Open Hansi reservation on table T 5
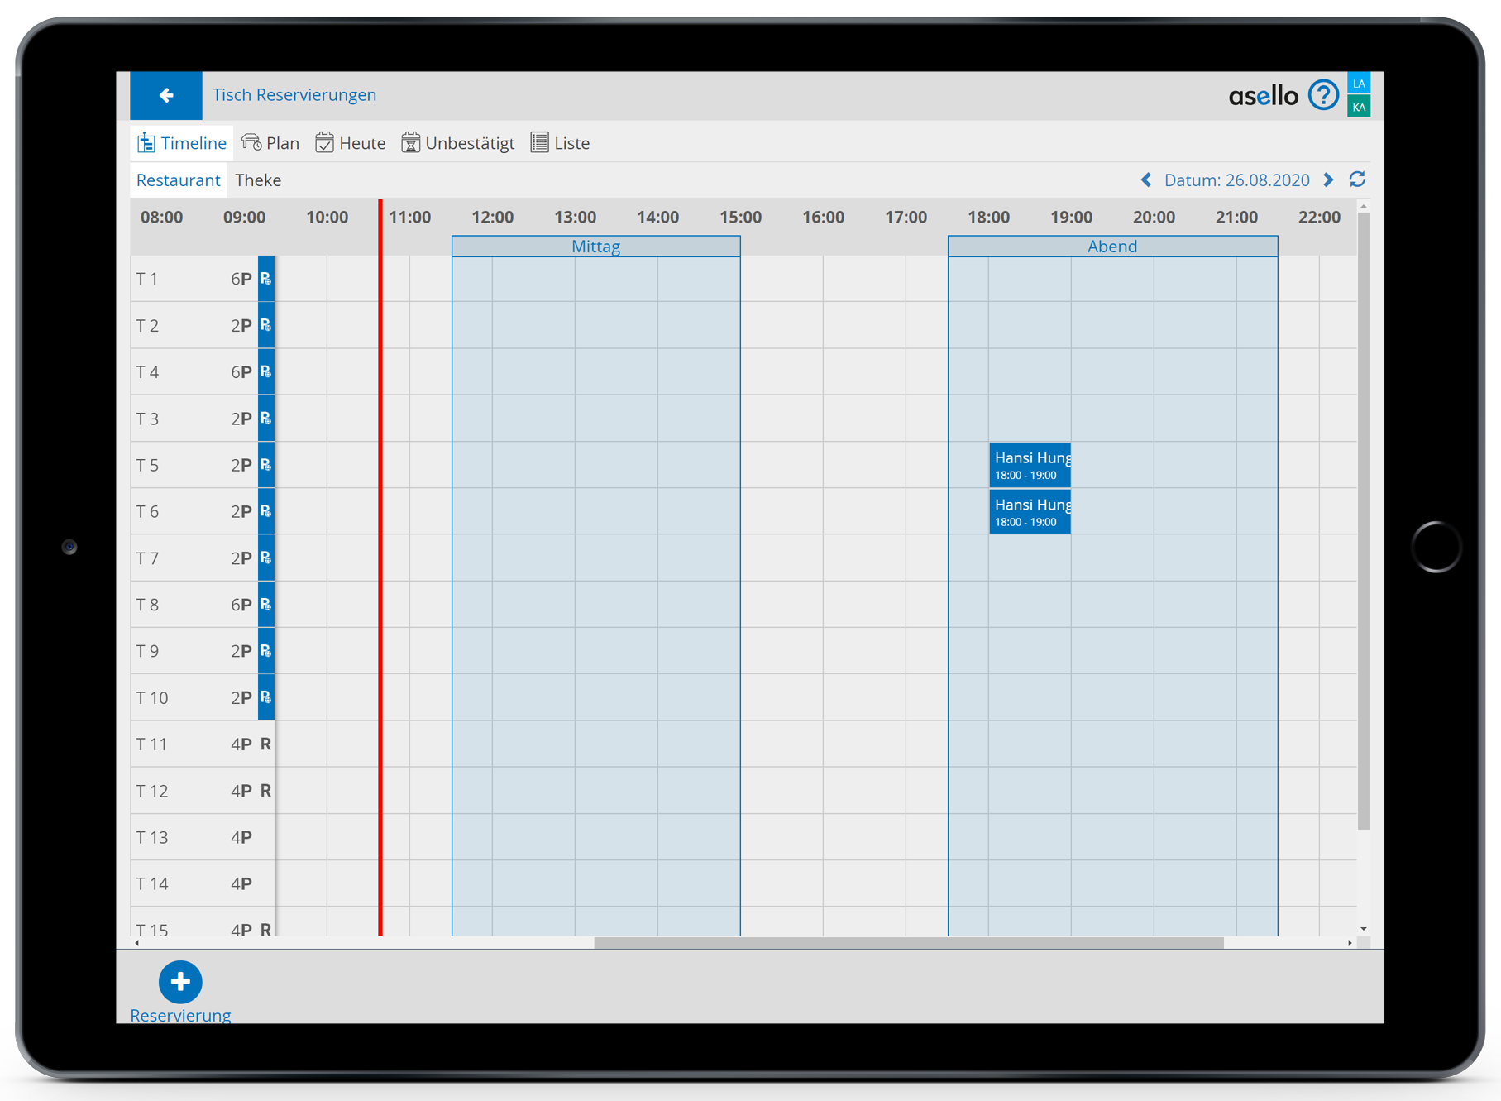The width and height of the screenshot is (1501, 1101). (x=1030, y=465)
